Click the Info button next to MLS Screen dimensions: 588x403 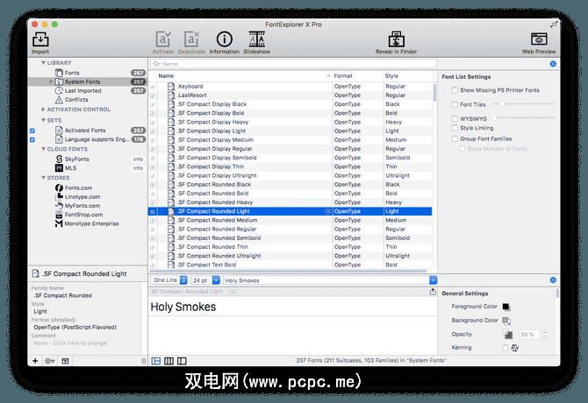(x=138, y=168)
